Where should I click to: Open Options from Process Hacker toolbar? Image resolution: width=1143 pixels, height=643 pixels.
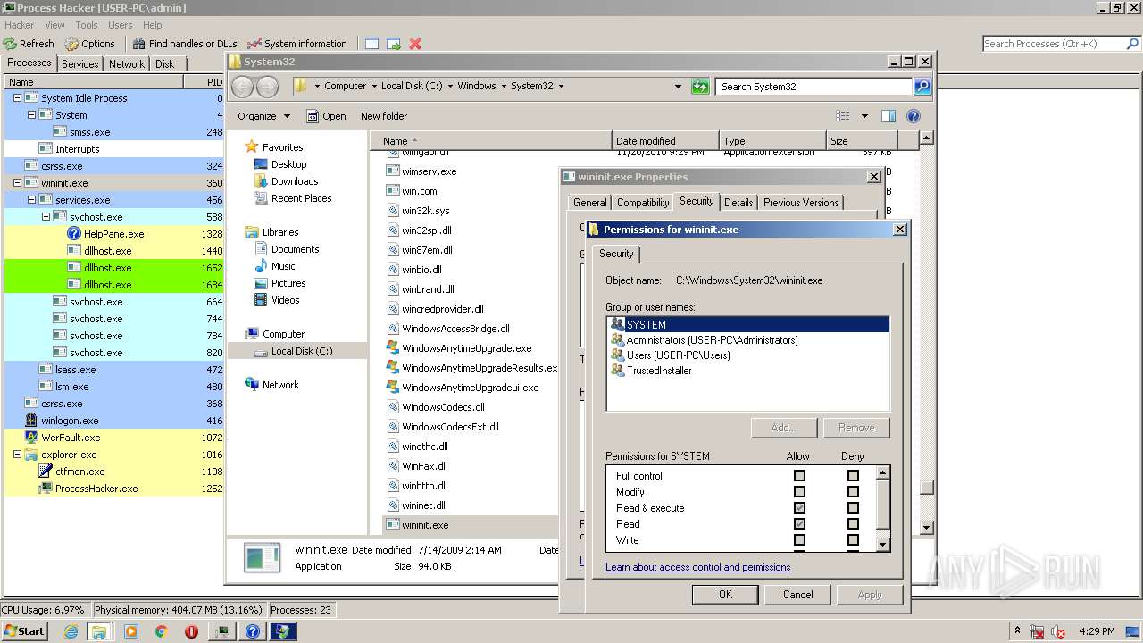[89, 43]
